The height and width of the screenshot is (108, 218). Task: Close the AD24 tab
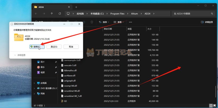point(69,7)
